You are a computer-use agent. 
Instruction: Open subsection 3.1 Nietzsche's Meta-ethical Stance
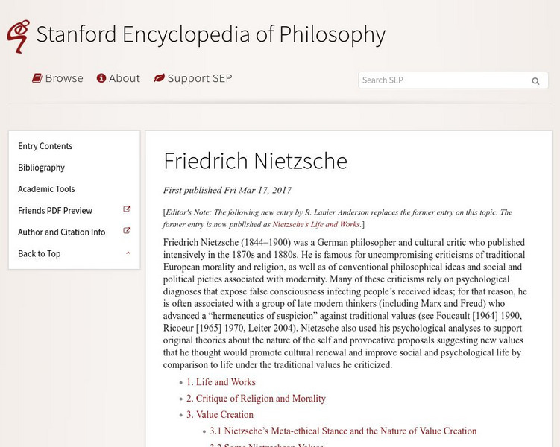point(343,431)
